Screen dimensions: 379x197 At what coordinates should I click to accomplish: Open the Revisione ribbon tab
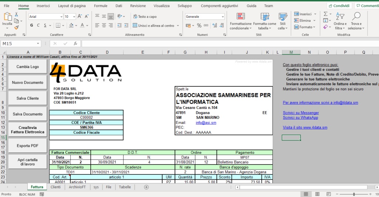(138, 6)
